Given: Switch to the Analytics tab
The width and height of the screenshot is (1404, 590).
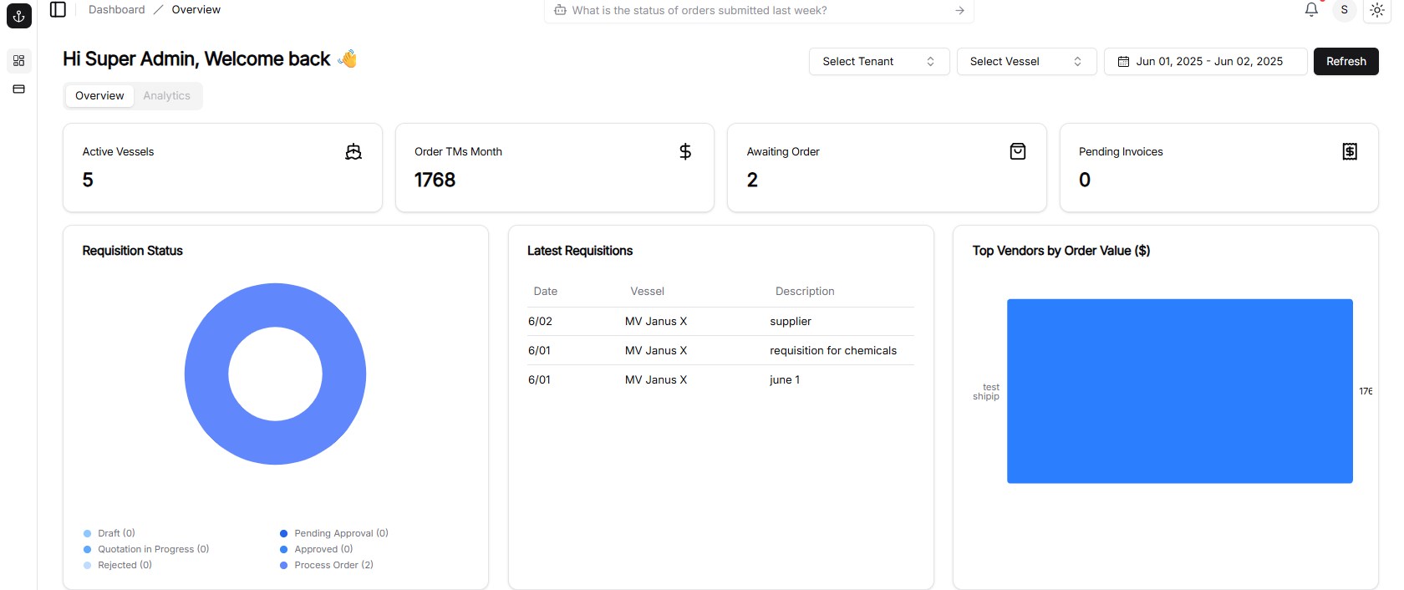Looking at the screenshot, I should [166, 95].
